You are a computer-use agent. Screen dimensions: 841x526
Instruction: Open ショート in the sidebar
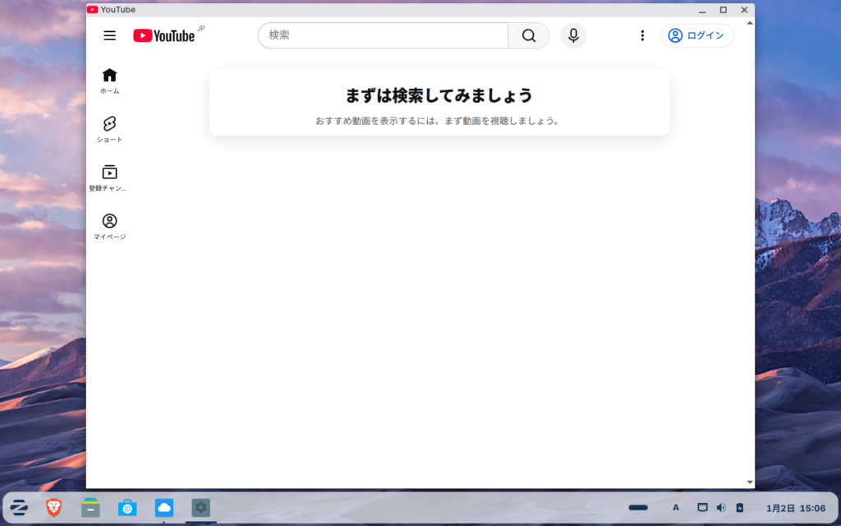tap(109, 129)
